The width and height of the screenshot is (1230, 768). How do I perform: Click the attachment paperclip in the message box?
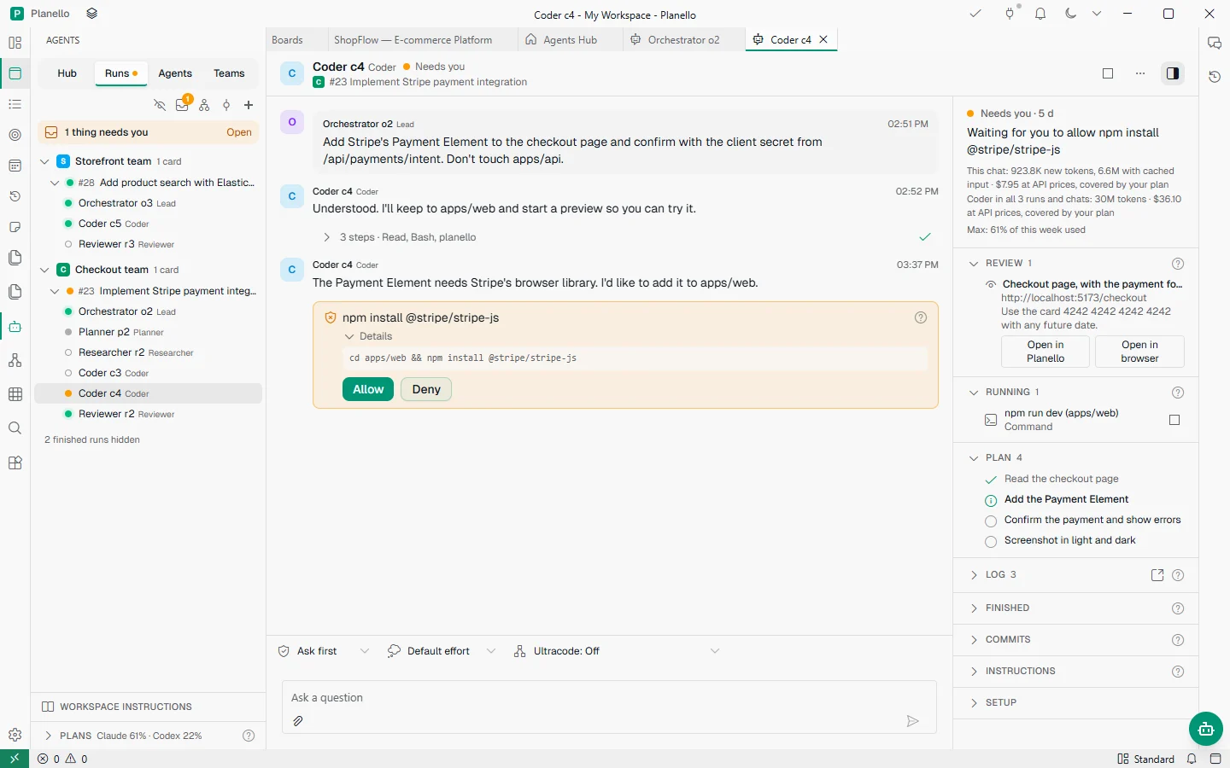tap(298, 721)
